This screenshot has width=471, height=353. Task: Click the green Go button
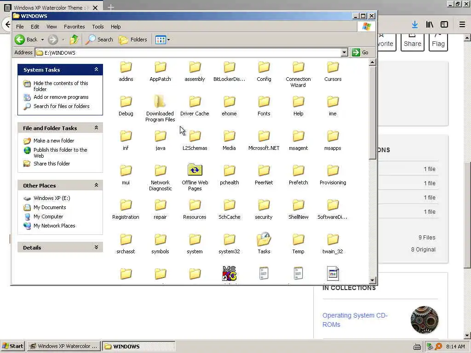click(360, 52)
